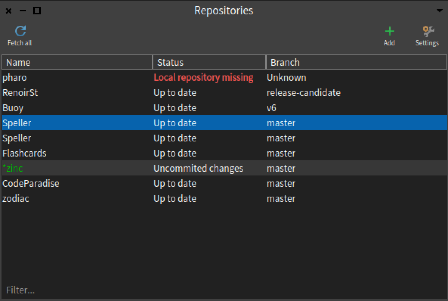Select the Flashcards repository
This screenshot has height=301, width=448.
tap(25, 153)
